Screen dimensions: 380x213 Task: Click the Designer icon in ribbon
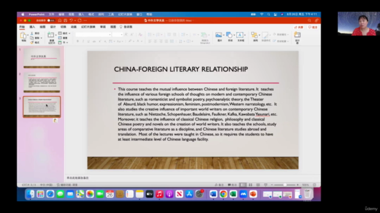tap(297, 35)
